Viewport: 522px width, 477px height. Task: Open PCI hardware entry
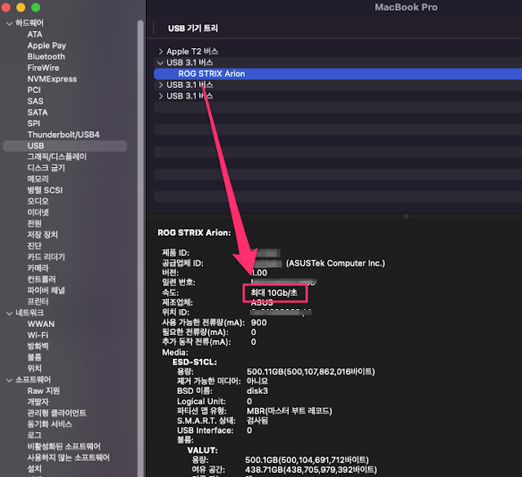click(34, 91)
